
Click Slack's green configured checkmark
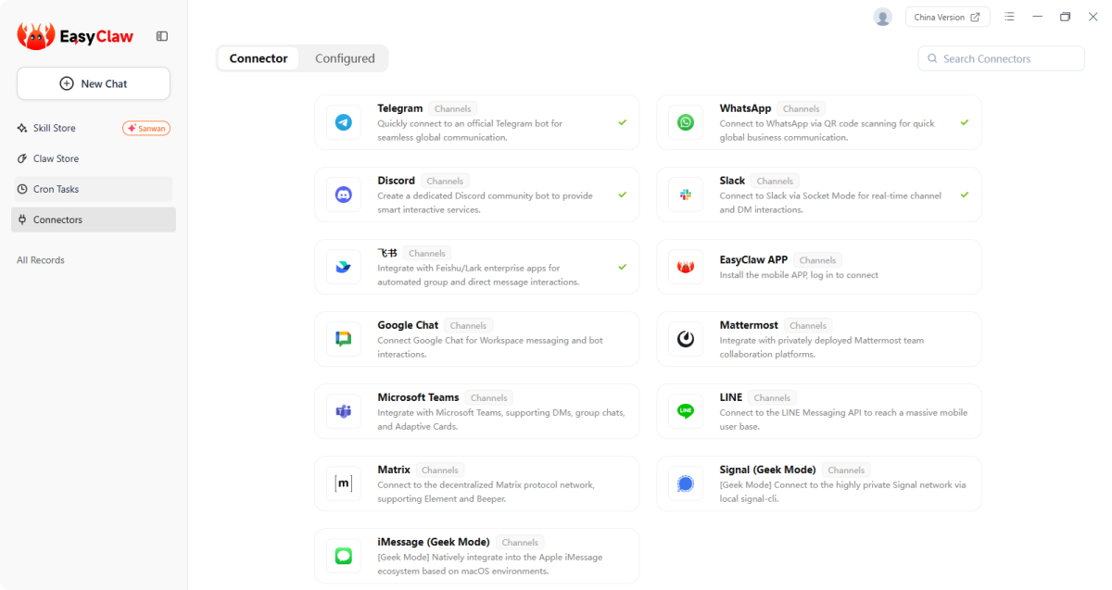[x=965, y=195]
